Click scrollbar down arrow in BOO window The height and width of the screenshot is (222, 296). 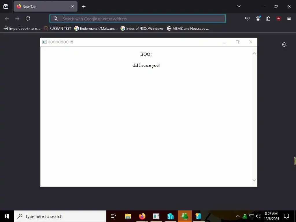[254, 180]
